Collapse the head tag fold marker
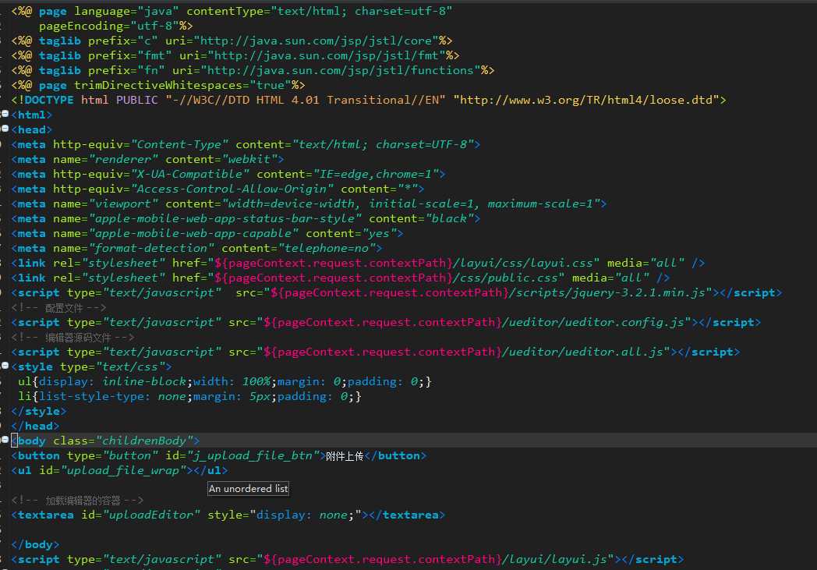817x570 pixels. pyautogui.click(x=5, y=128)
